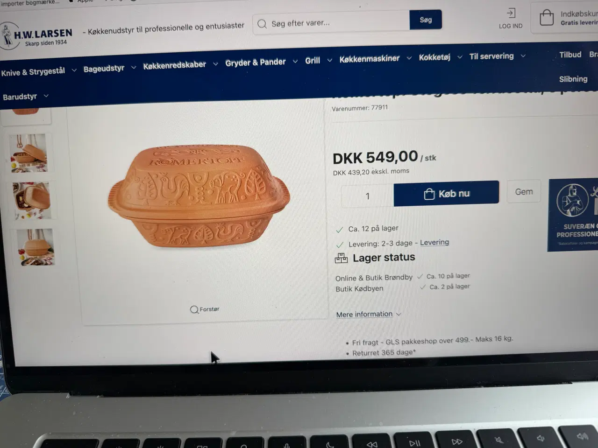Image resolution: width=598 pixels, height=448 pixels.
Task: Expand Mere information section
Action: click(x=369, y=314)
